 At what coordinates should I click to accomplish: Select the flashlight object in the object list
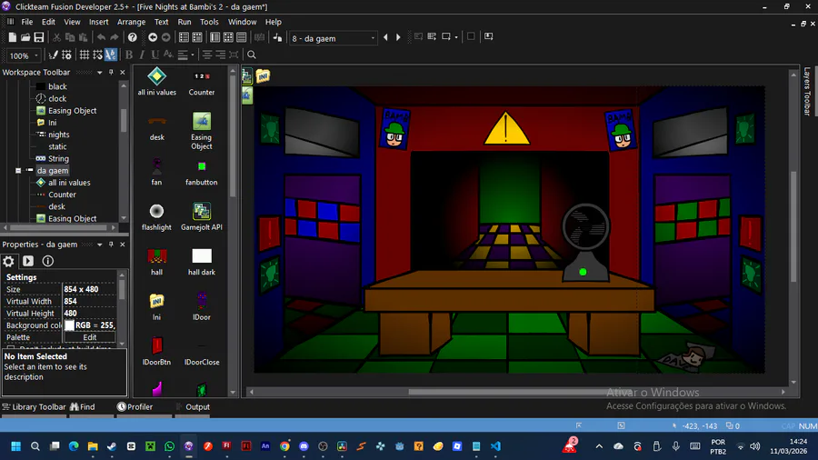(156, 217)
